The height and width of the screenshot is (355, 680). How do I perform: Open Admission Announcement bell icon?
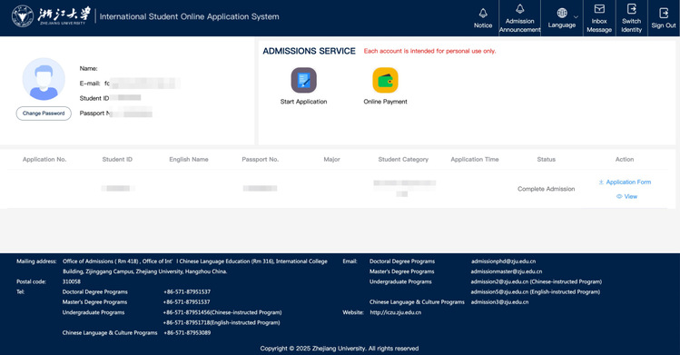coord(519,9)
